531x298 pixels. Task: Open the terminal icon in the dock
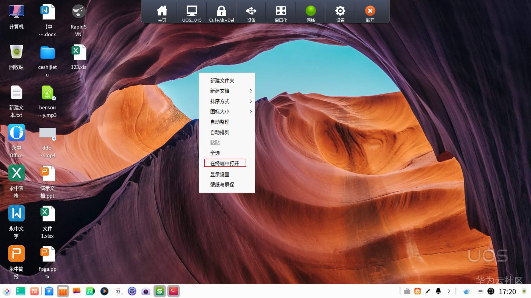(x=173, y=291)
